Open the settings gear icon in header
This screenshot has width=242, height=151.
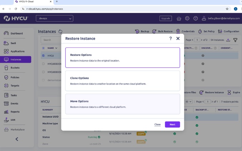coord(187,18)
